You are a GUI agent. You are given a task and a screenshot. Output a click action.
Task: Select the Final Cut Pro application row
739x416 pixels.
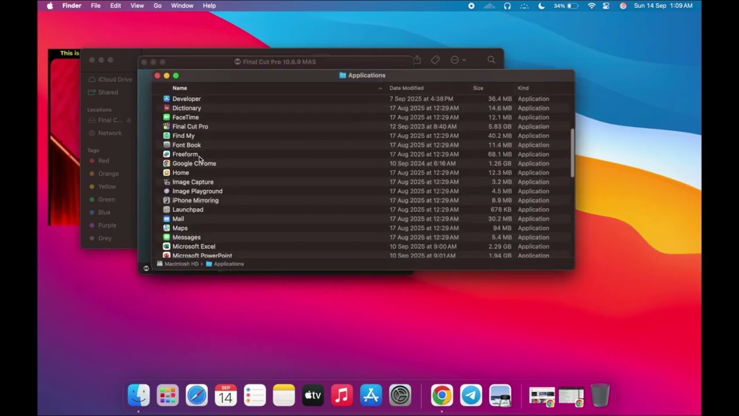pos(364,127)
